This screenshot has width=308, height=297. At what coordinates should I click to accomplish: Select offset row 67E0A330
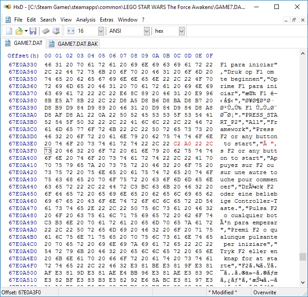click(23, 65)
